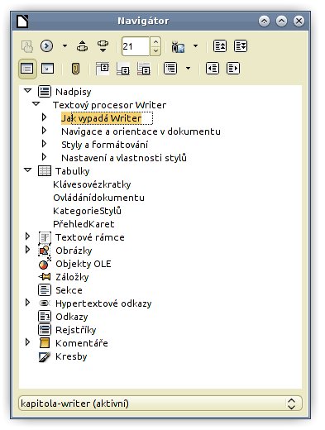Click the LibreOffice document icon in title bar
Screen dimensions: 325x430
pos(22,21)
